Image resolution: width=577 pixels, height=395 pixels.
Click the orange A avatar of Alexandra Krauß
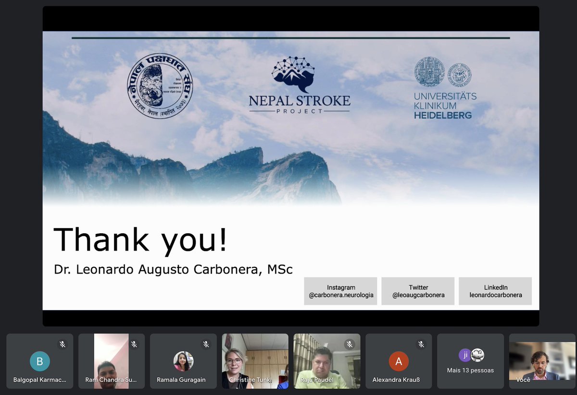pos(399,361)
